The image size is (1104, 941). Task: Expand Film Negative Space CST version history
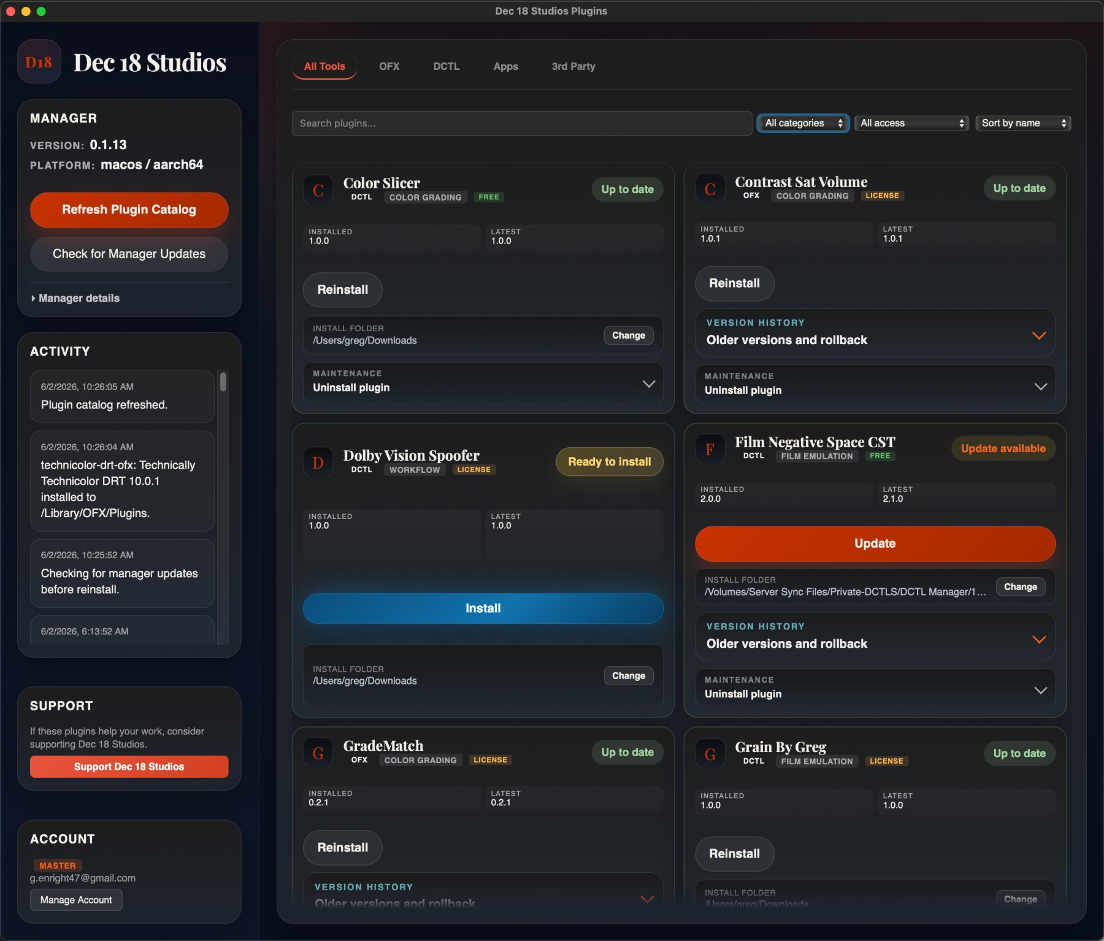point(875,636)
